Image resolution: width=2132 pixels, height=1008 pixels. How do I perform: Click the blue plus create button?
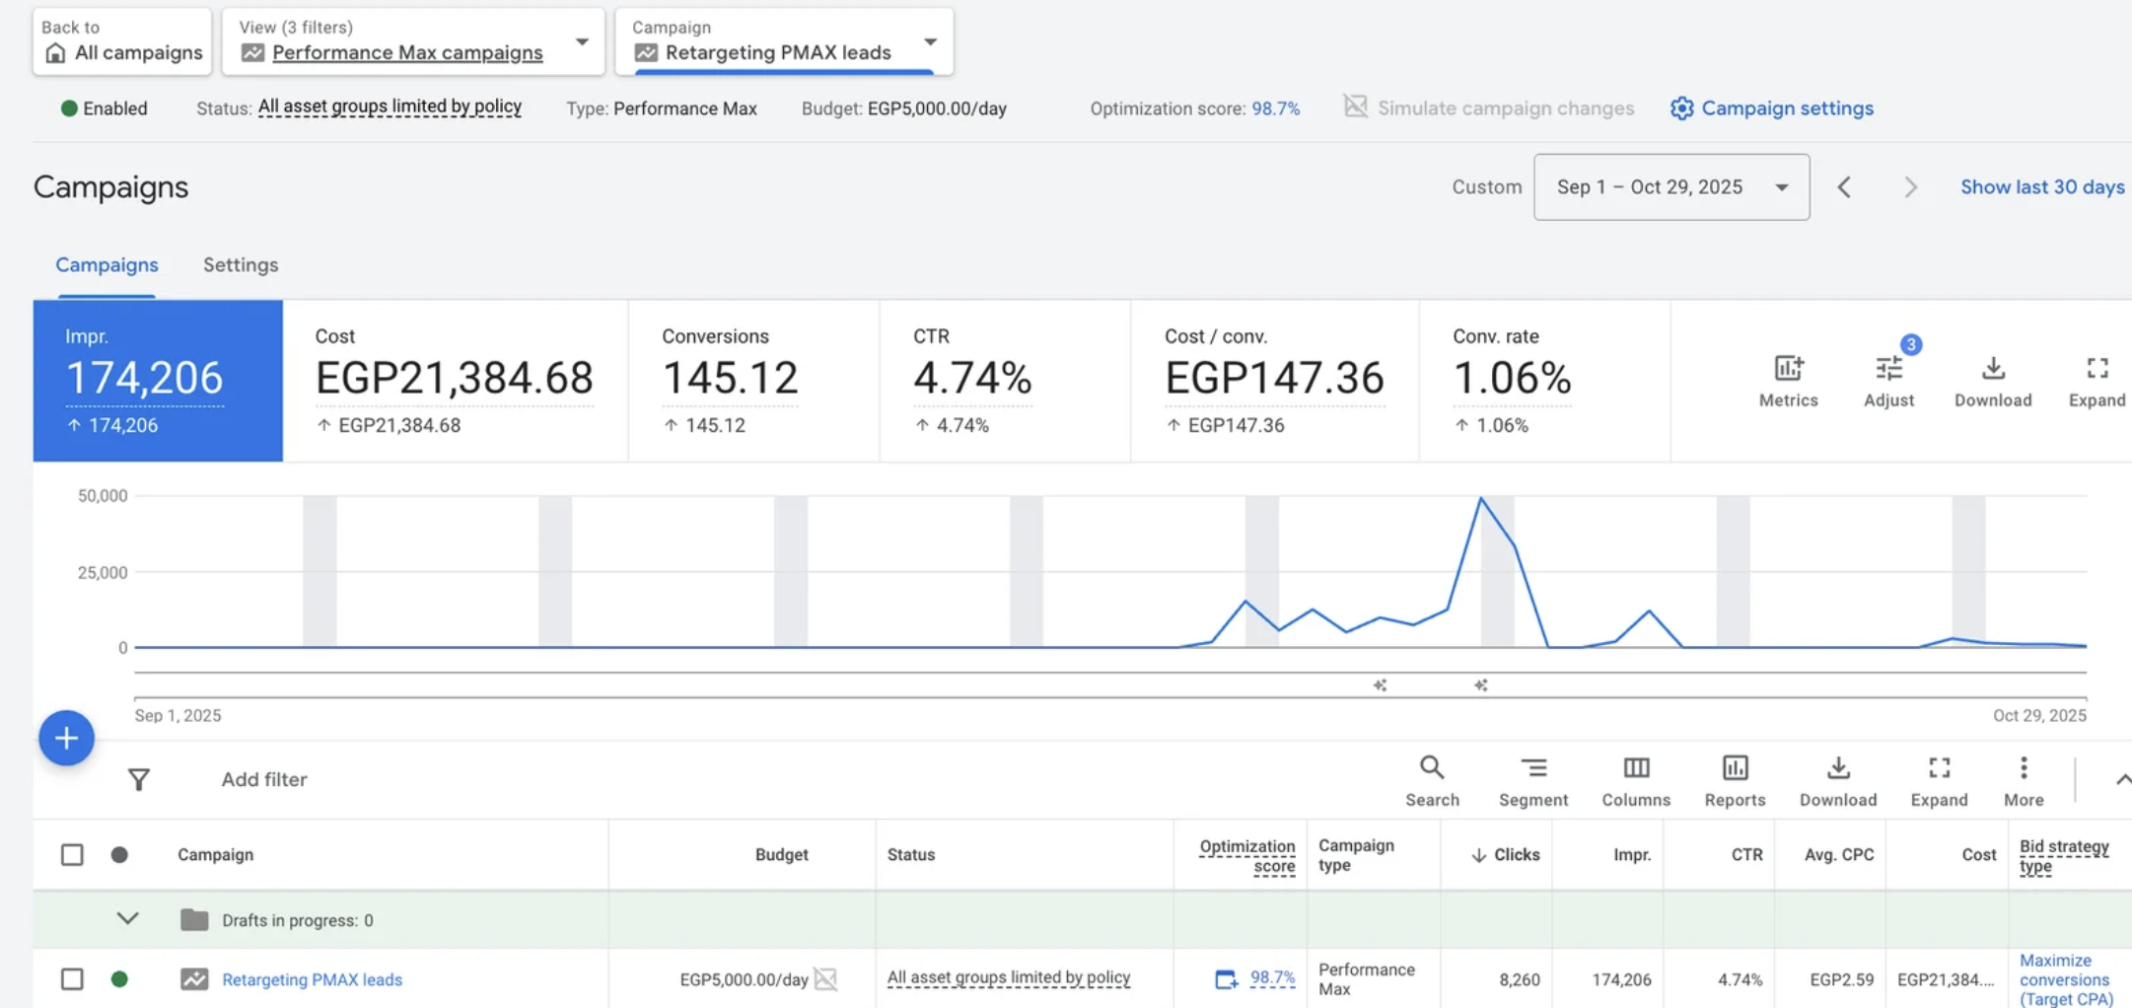coord(66,738)
